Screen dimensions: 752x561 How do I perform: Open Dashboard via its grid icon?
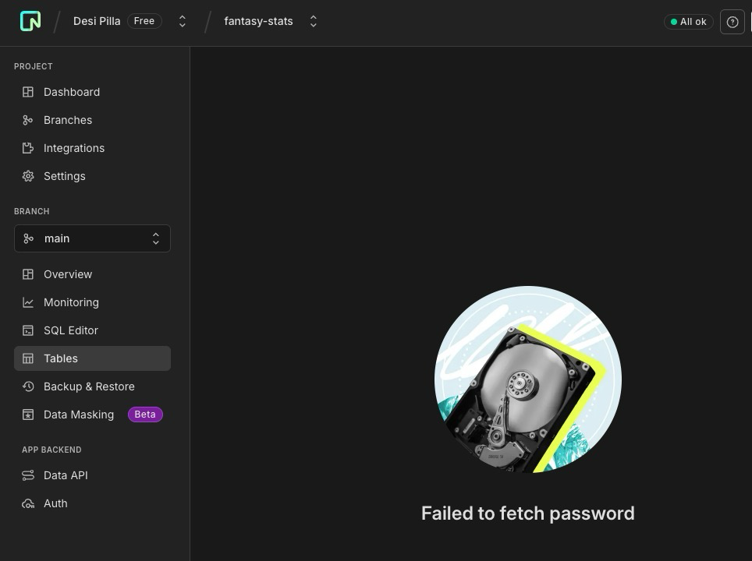tap(29, 92)
